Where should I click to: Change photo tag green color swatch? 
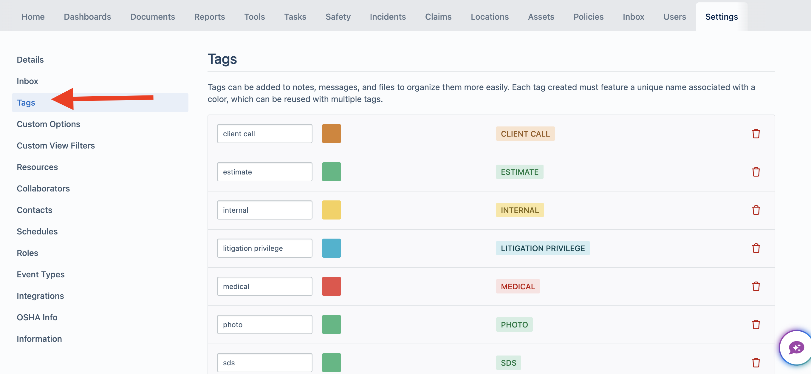click(x=331, y=324)
